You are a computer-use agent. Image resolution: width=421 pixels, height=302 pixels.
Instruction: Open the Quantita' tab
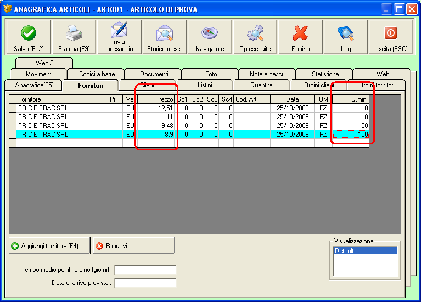[262, 85]
